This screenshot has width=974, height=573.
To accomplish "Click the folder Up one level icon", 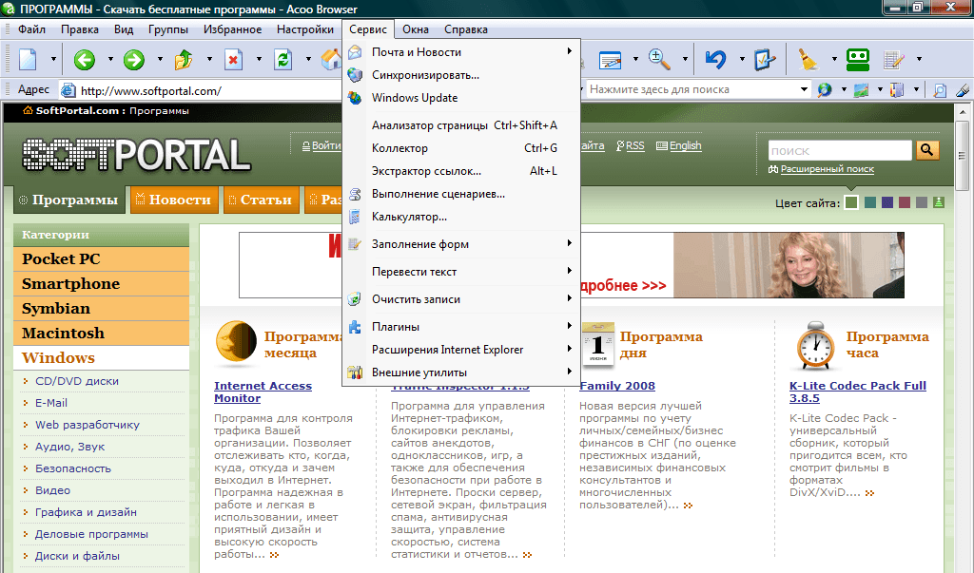I will tap(184, 60).
